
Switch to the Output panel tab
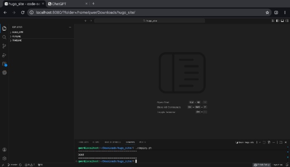click(x=96, y=142)
